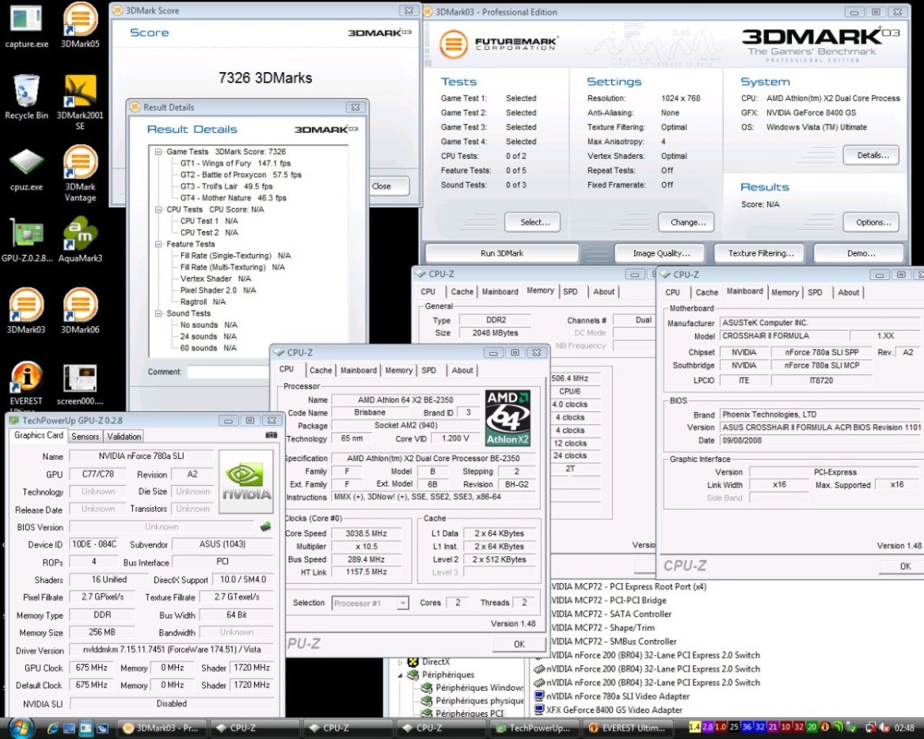Viewport: 924px width, 739px height.
Task: Open the 3DMark2001 SE desktop shortcut
Action: (x=80, y=102)
